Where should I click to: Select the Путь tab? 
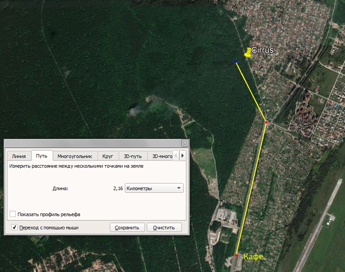(42, 156)
